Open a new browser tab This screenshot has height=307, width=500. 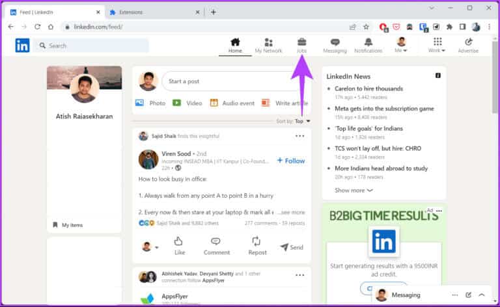pyautogui.click(x=214, y=12)
